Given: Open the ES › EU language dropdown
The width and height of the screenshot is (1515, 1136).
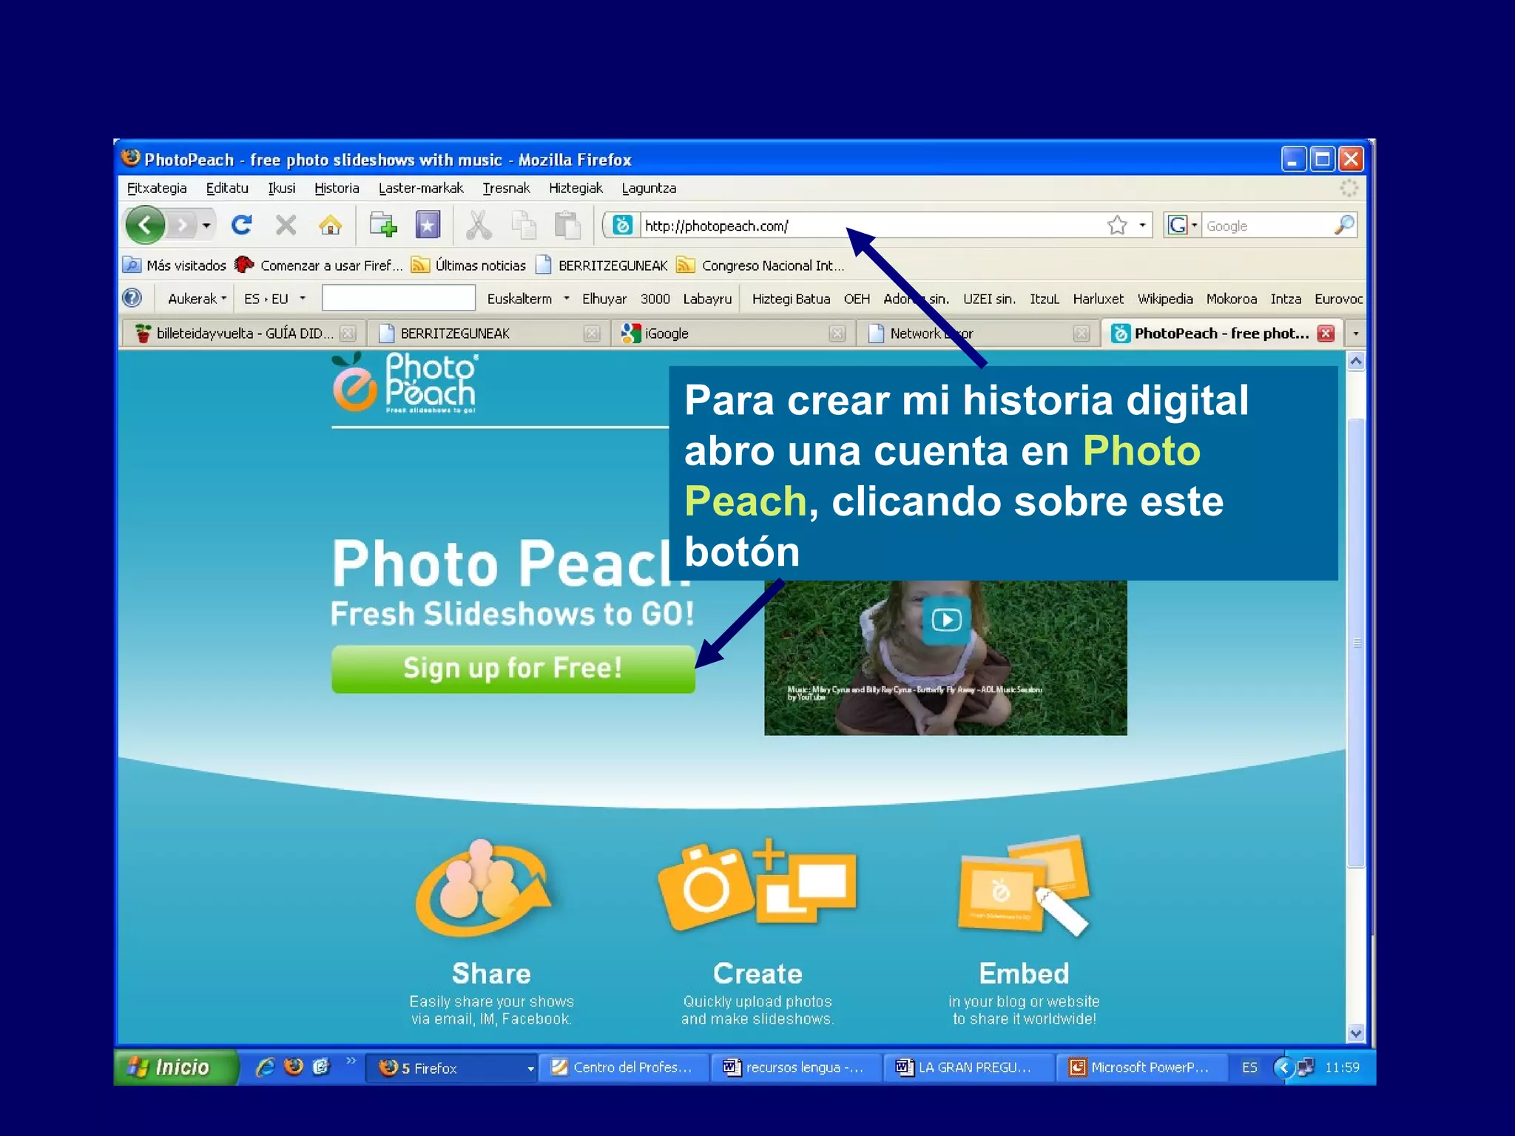Looking at the screenshot, I should click(x=274, y=298).
